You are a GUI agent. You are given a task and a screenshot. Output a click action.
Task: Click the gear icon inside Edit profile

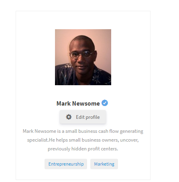tap(69, 117)
